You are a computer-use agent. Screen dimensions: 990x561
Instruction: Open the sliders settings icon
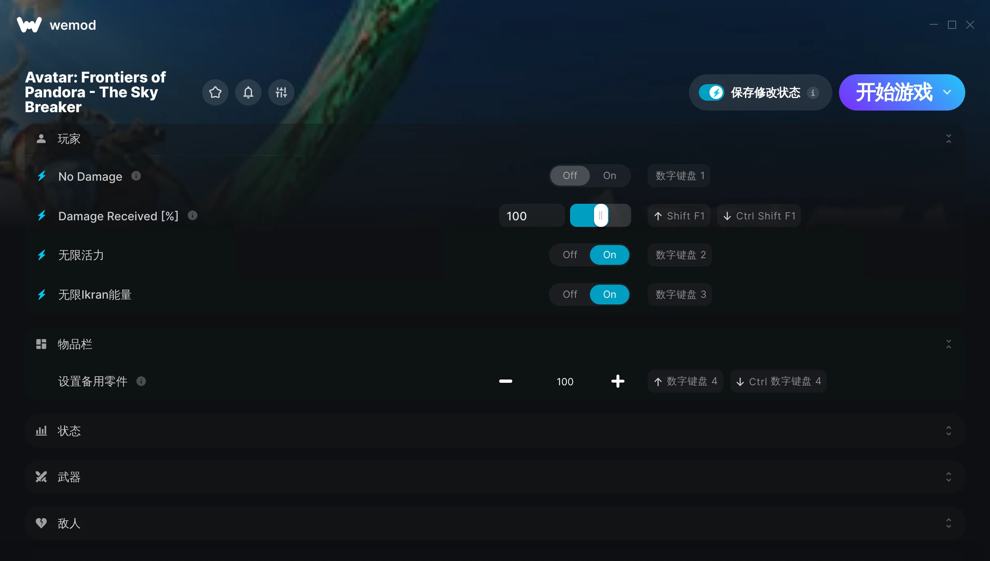[281, 92]
